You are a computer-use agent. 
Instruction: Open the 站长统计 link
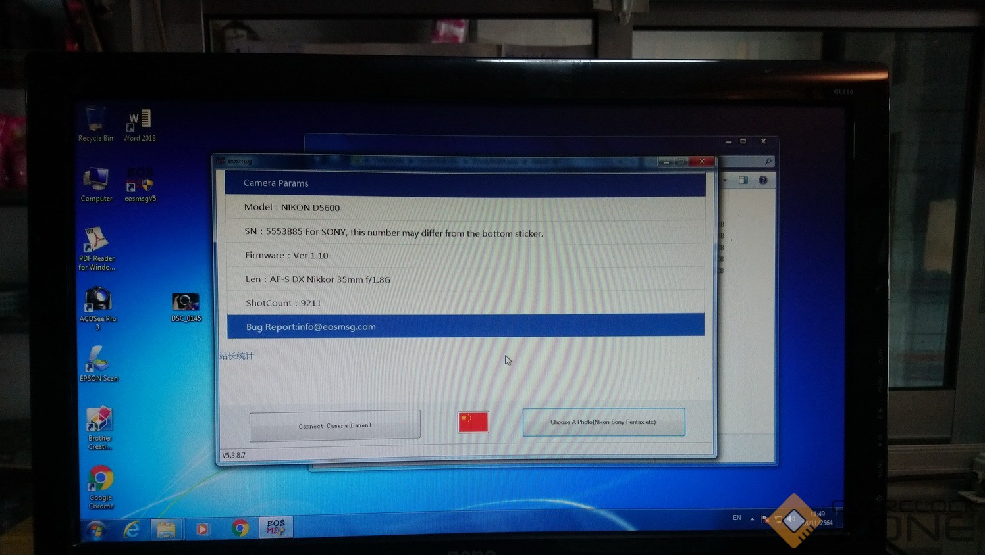(x=236, y=356)
